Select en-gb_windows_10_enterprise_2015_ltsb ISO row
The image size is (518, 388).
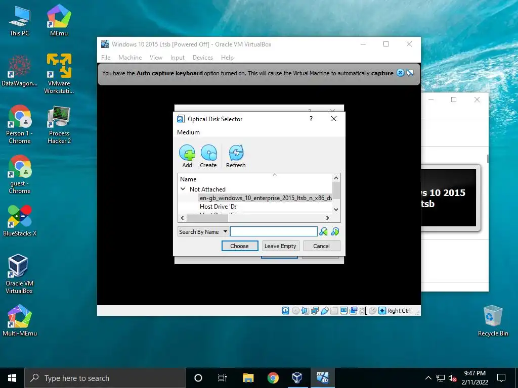tap(266, 198)
